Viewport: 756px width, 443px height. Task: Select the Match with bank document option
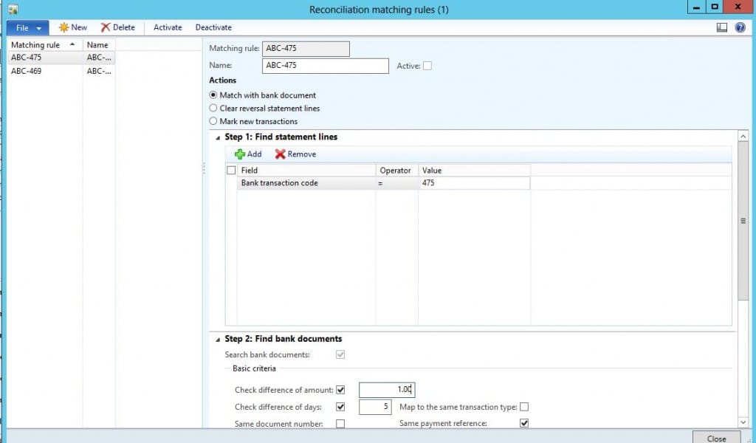coord(213,95)
